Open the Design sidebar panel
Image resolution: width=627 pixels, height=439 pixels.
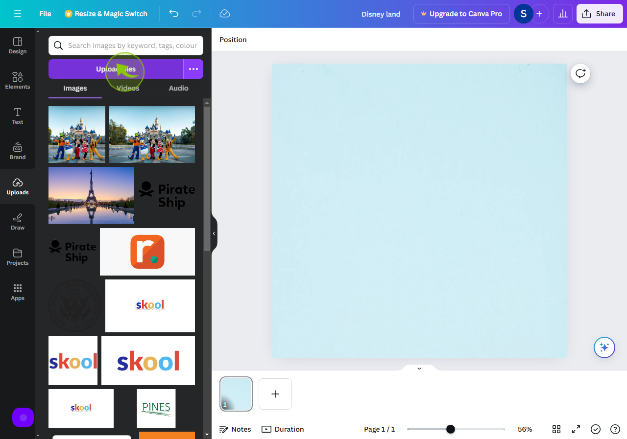[18, 46]
